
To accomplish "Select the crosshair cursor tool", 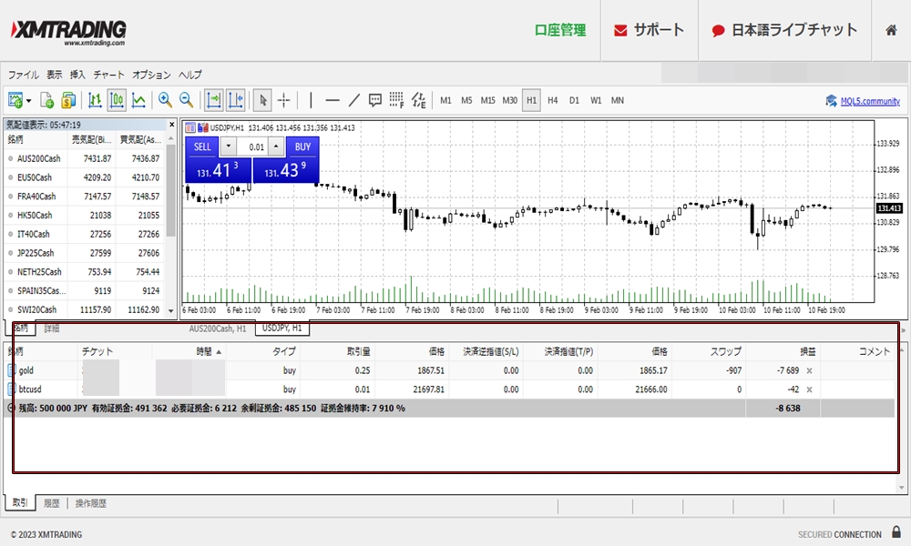I will pos(284,100).
